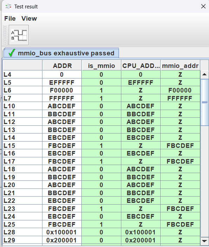Select mmio_addr FBCDEF in row L25
This screenshot has width=209, height=247.
click(180, 224)
